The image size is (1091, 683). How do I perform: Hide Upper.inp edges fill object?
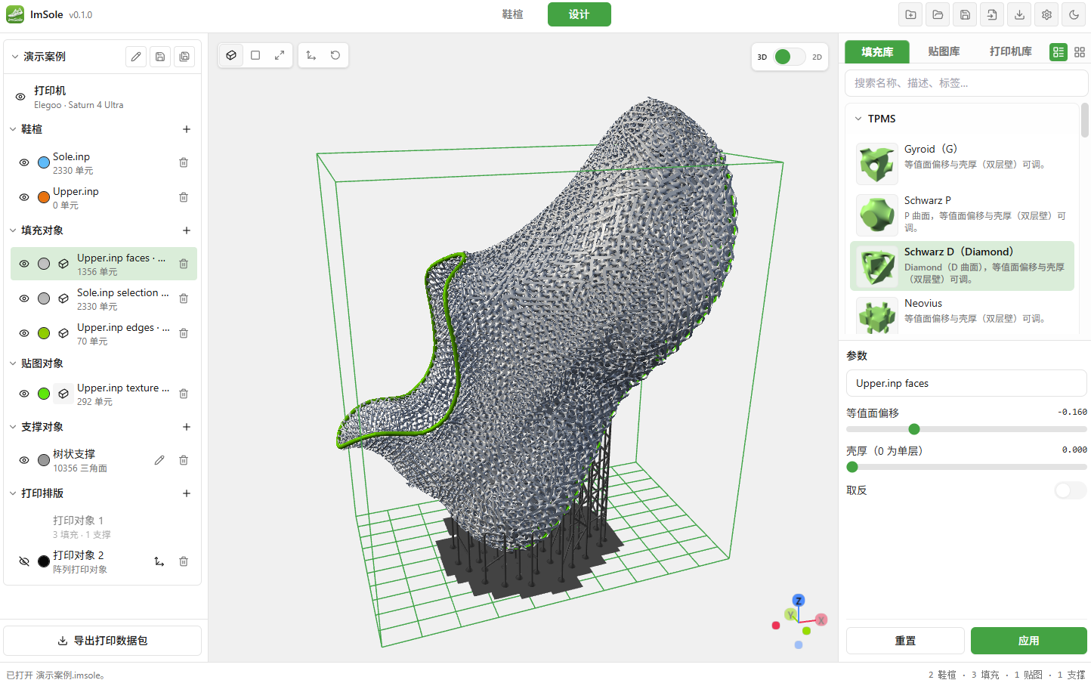point(24,333)
